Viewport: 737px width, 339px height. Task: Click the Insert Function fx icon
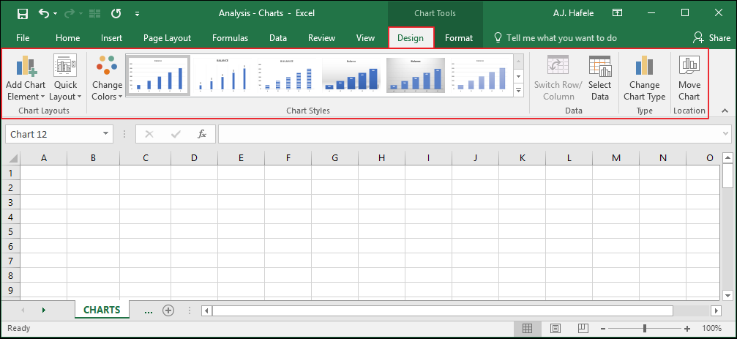tap(202, 134)
